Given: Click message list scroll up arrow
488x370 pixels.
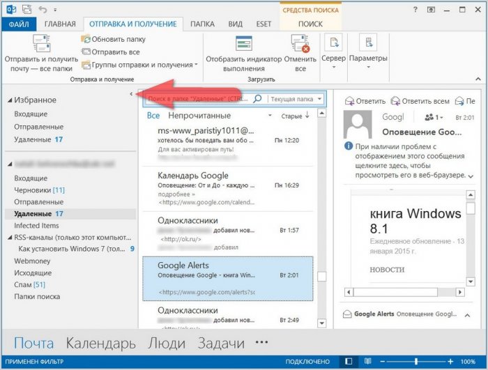Looking at the screenshot, I should (x=322, y=113).
